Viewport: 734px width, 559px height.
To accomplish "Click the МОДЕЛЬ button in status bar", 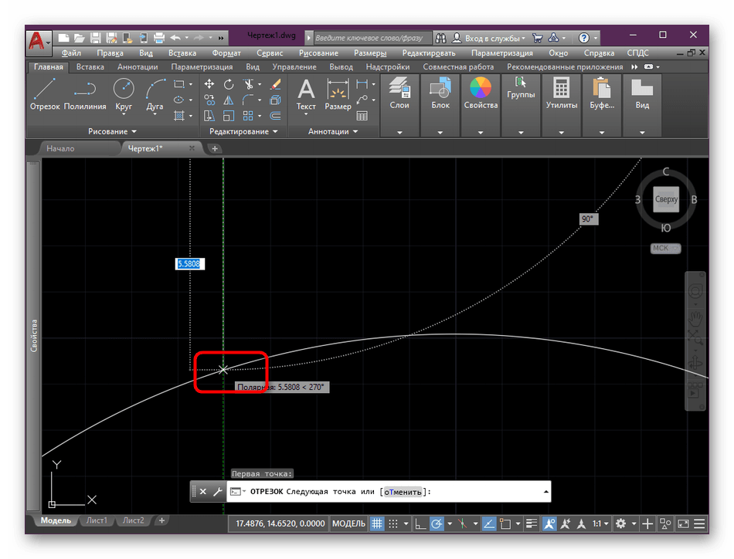I will click(348, 523).
